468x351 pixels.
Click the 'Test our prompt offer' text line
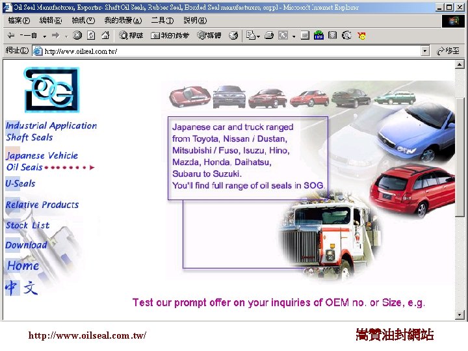click(x=279, y=303)
